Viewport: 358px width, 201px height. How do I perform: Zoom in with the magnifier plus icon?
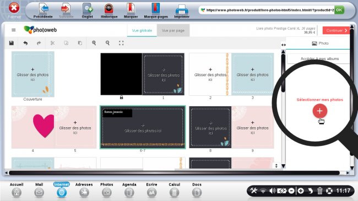coord(94,43)
